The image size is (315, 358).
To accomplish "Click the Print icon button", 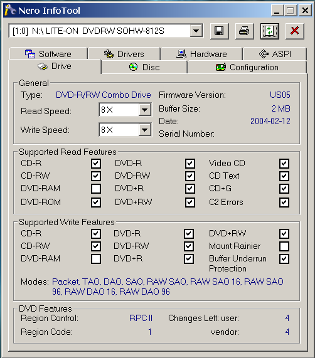I will [x=244, y=31].
